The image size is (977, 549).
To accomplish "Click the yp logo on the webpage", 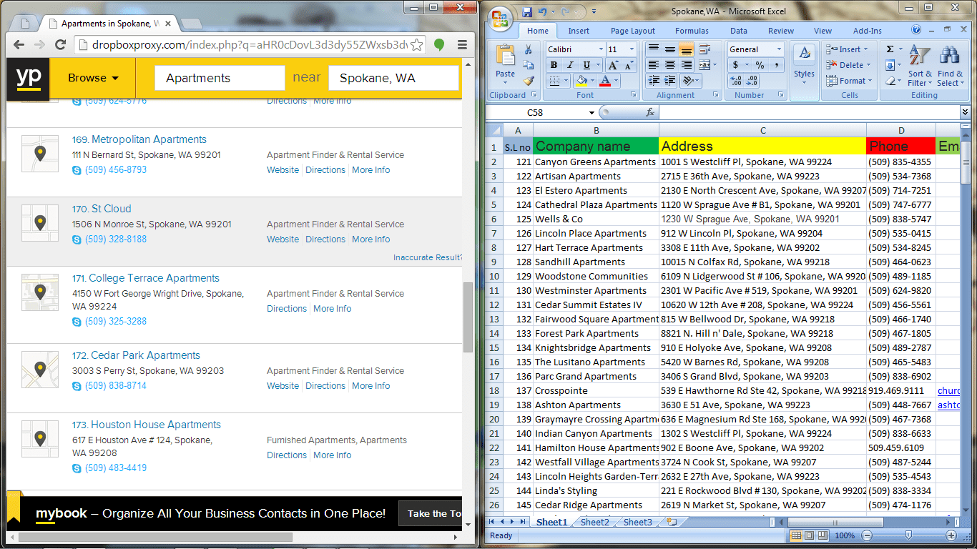I will click(x=28, y=78).
